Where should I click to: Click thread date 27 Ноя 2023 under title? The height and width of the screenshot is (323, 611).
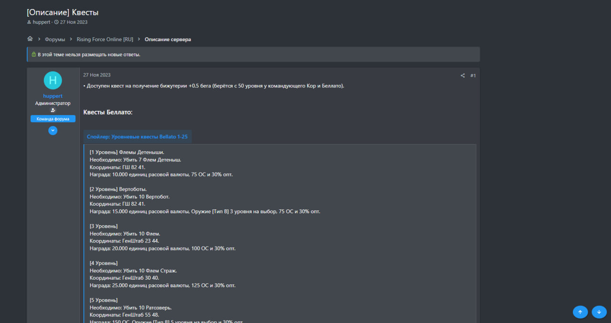click(x=74, y=22)
